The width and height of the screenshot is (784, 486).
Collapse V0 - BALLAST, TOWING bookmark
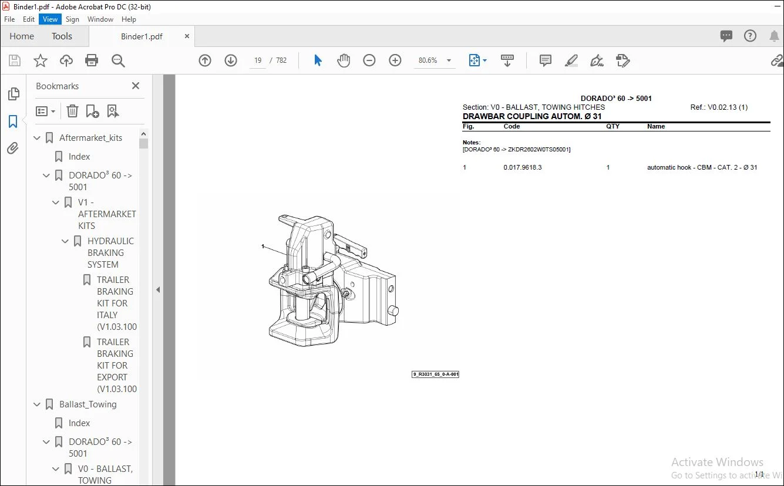56,469
